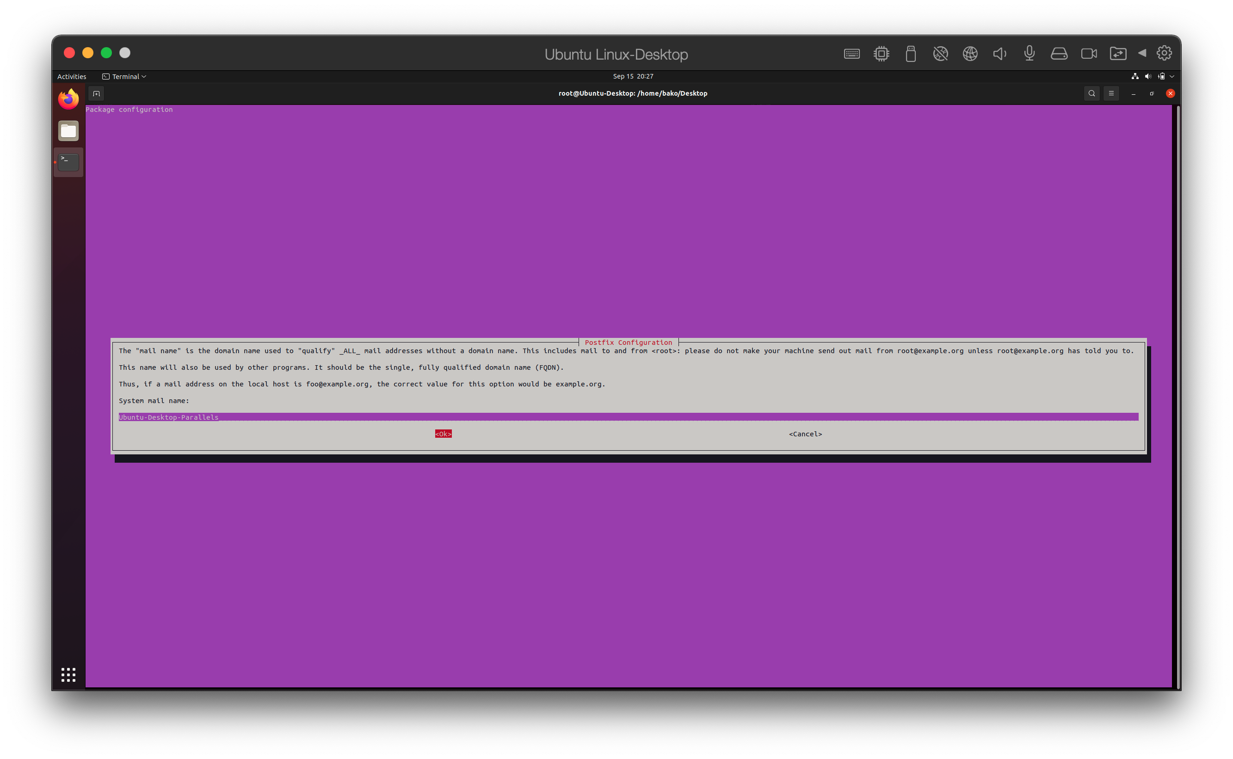Click the 'System mail name:' label
This screenshot has height=759, width=1233.
click(x=154, y=401)
